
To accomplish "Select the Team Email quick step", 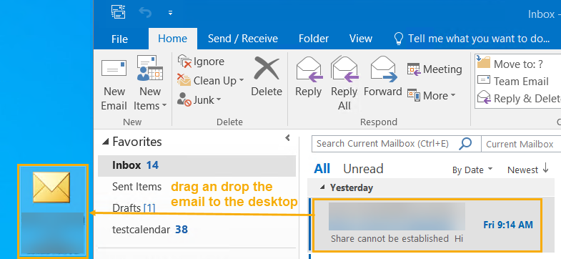I will click(513, 82).
